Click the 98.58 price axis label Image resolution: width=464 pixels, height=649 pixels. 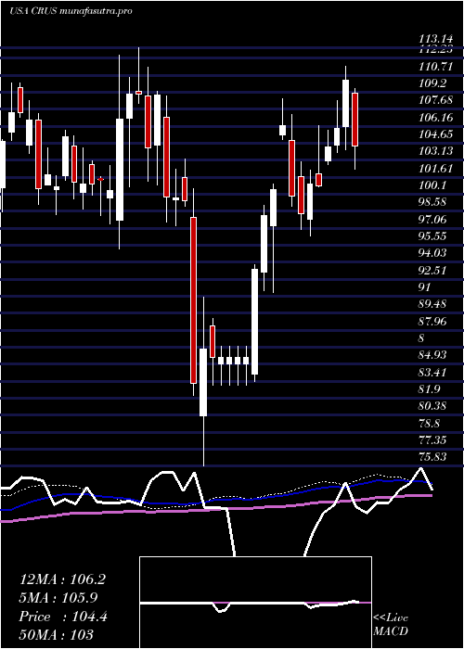[432, 202]
